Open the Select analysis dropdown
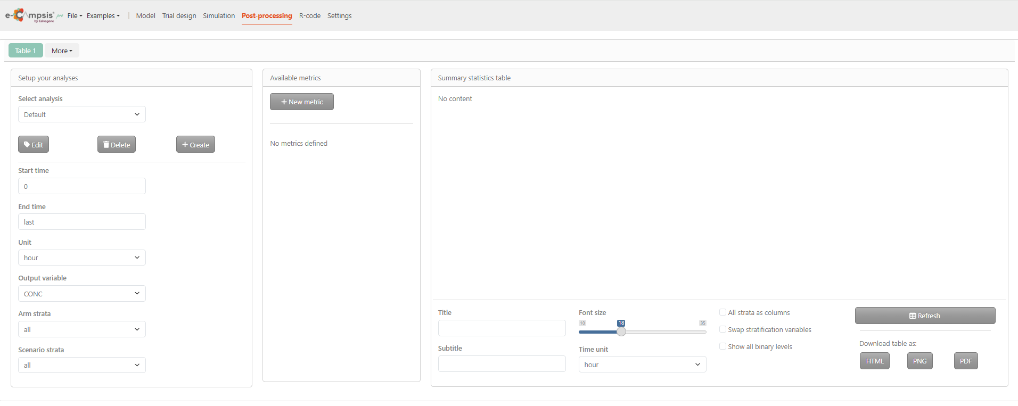This screenshot has width=1018, height=406. coord(82,114)
